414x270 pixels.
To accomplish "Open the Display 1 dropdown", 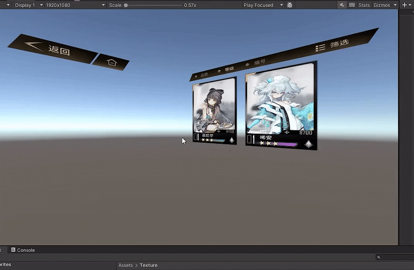I will tap(29, 5).
